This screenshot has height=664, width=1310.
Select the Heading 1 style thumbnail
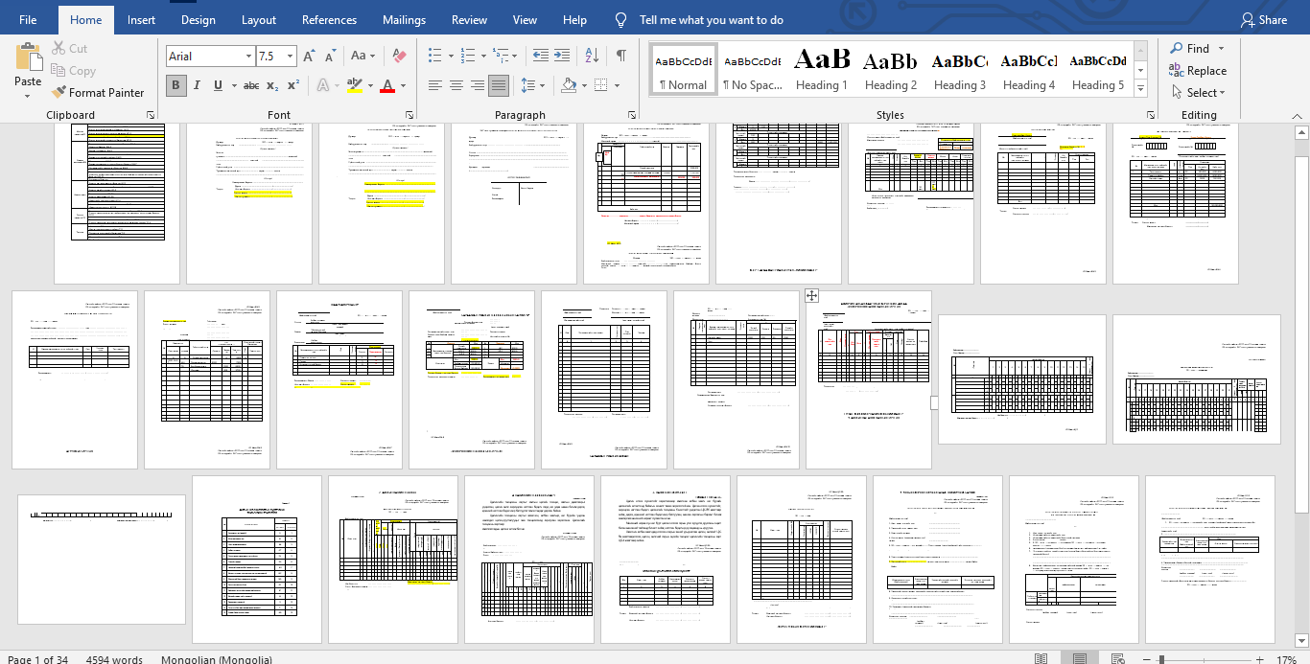tap(822, 69)
